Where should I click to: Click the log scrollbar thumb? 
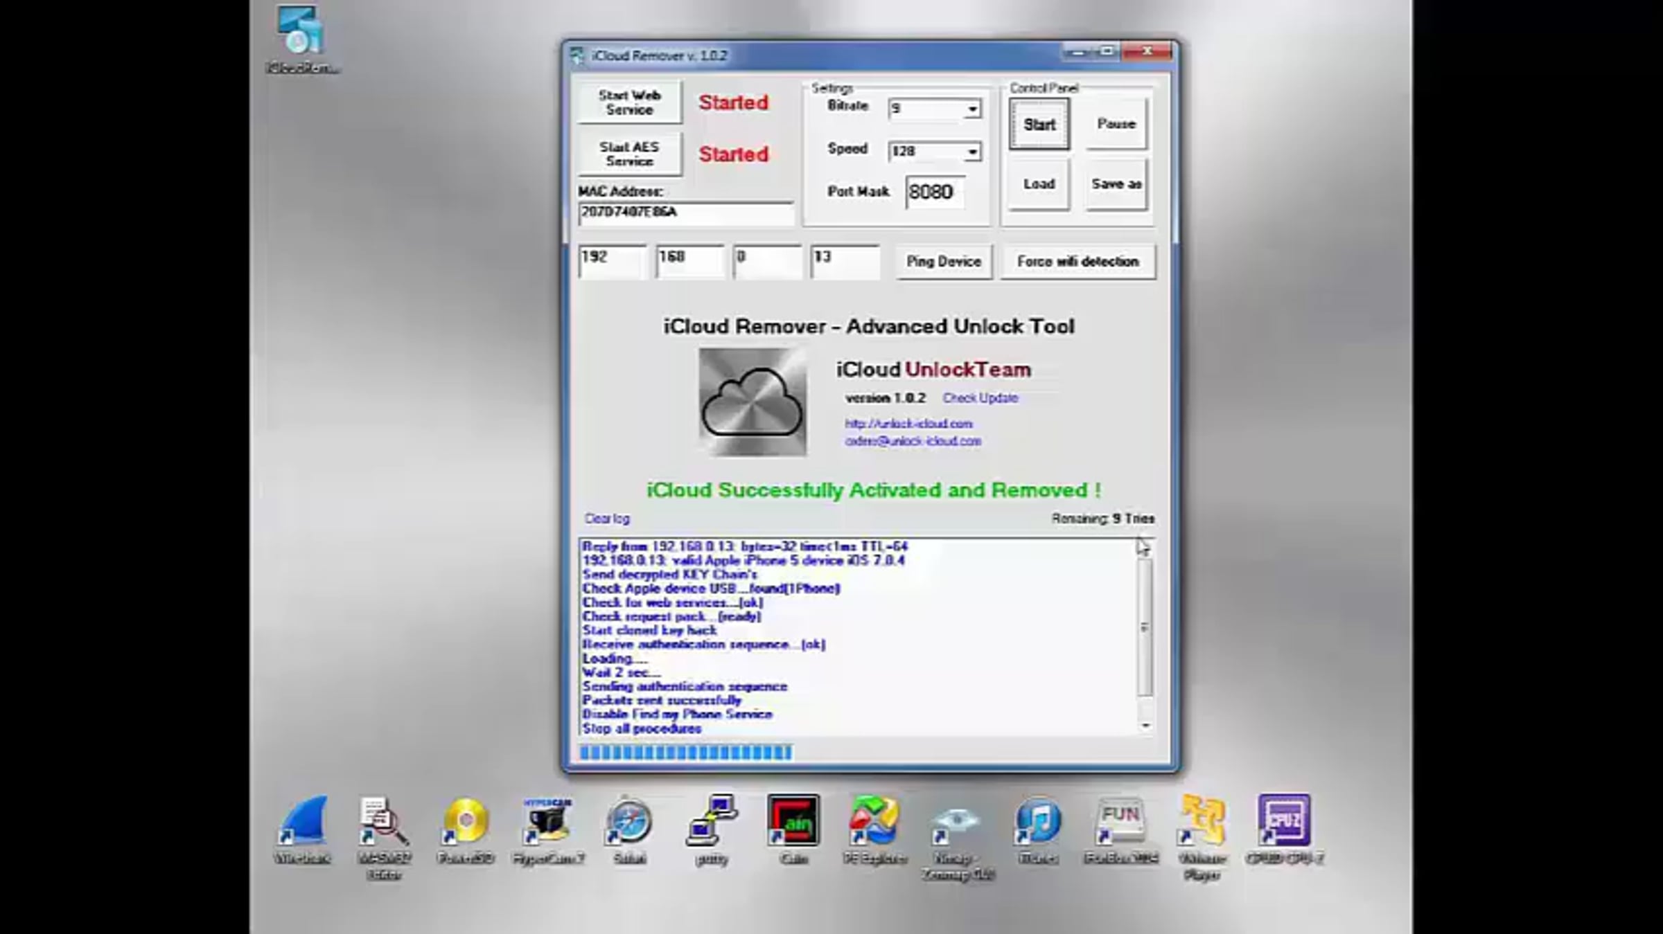[x=1145, y=627]
